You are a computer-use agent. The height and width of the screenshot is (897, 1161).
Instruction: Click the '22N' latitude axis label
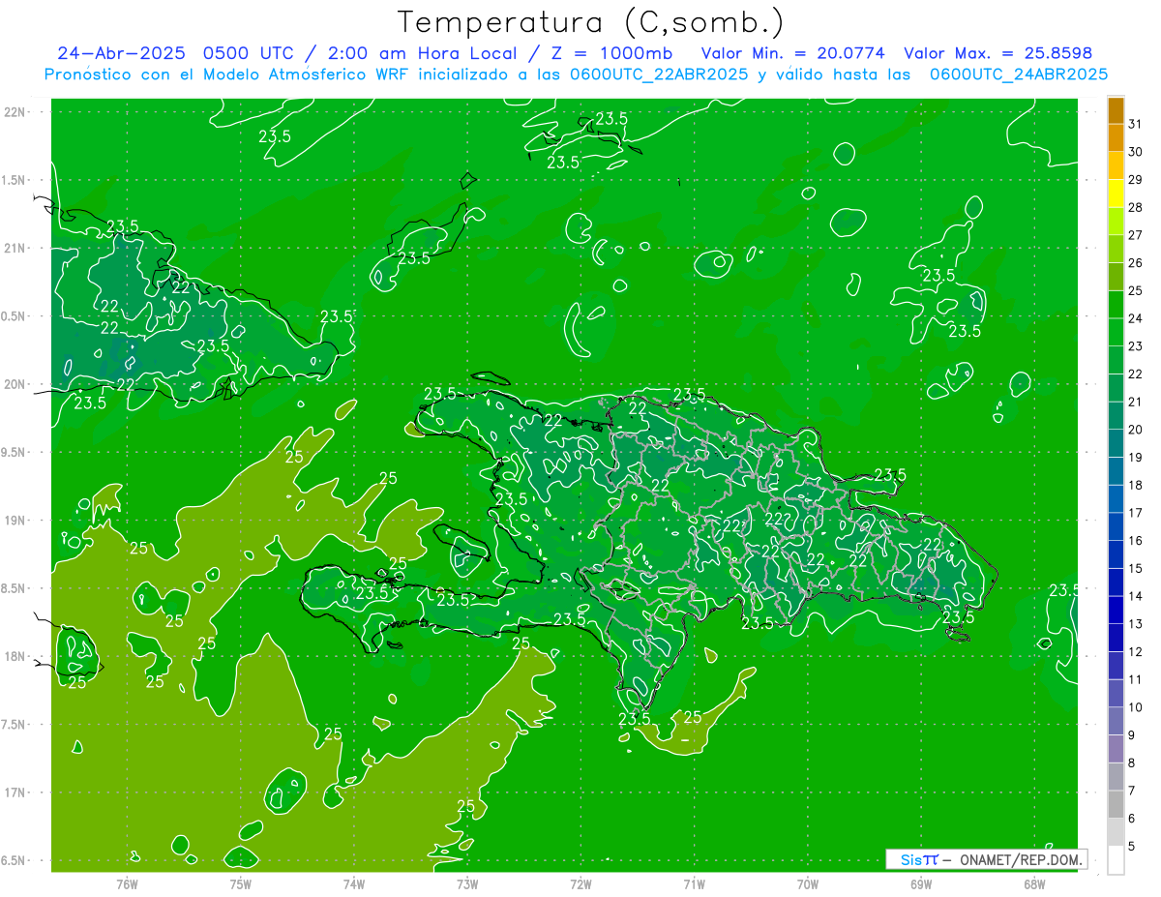(x=15, y=112)
